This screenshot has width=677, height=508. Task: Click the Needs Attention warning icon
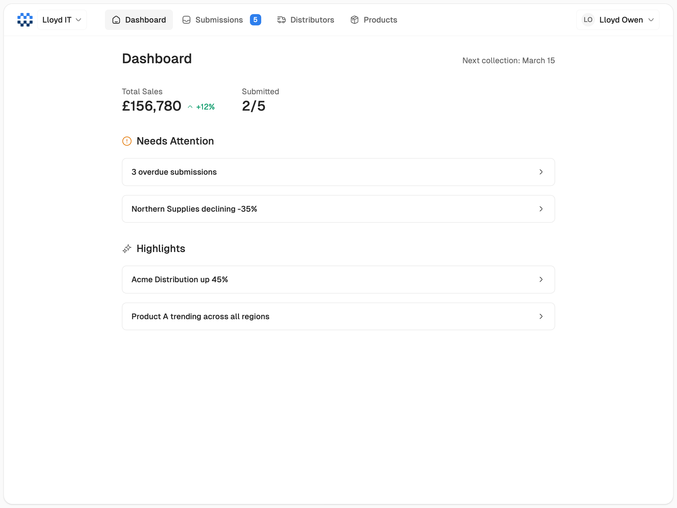[127, 141]
